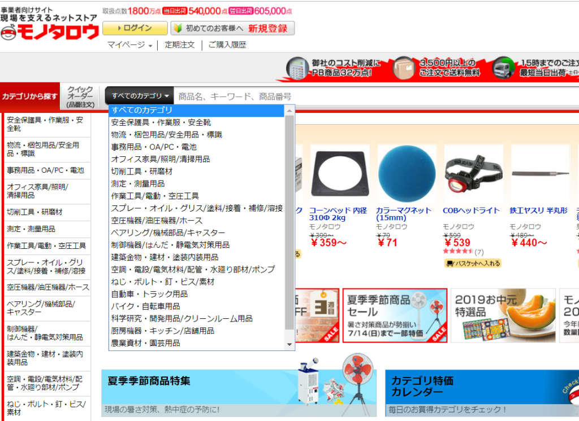579x421 pixels.
Task: Click the calculator icon in PB products banner
Action: 297,68
